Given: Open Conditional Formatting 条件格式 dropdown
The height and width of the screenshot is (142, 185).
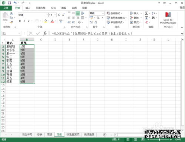Looking at the screenshot, I should (114, 13).
